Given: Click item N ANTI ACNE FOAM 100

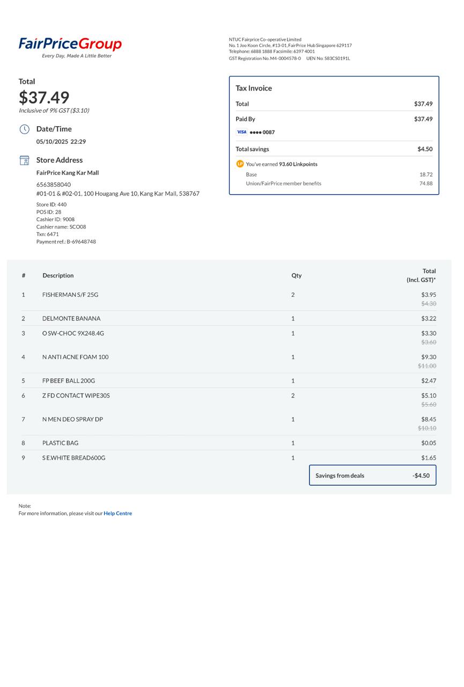Looking at the screenshot, I should coord(75,357).
